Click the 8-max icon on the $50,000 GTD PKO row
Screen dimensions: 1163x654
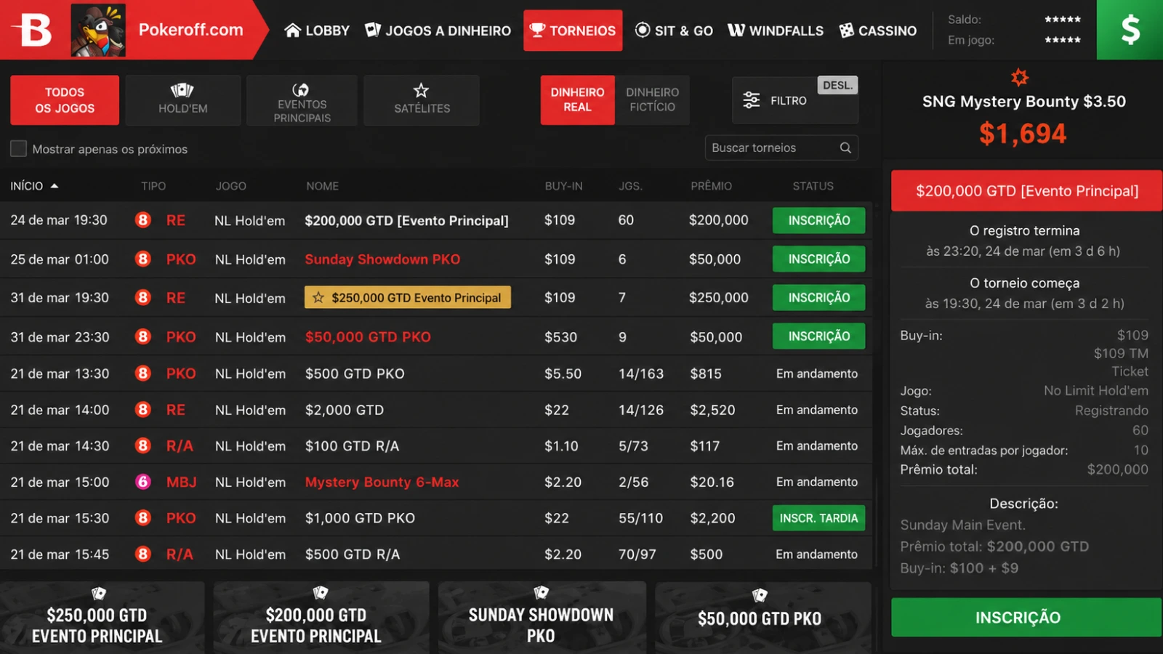143,337
